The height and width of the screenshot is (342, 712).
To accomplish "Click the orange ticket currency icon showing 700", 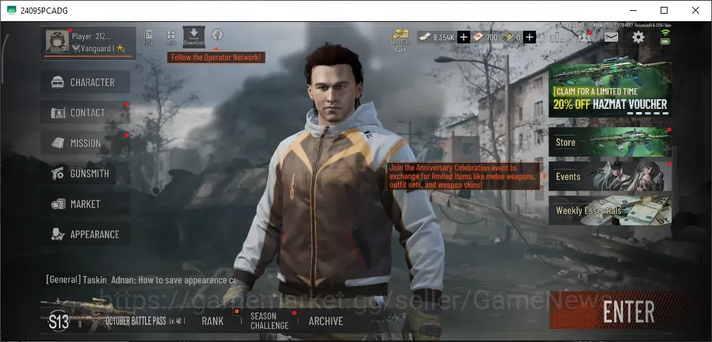I will [x=478, y=37].
